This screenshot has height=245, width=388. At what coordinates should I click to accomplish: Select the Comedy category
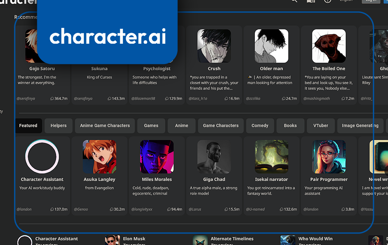tap(260, 125)
